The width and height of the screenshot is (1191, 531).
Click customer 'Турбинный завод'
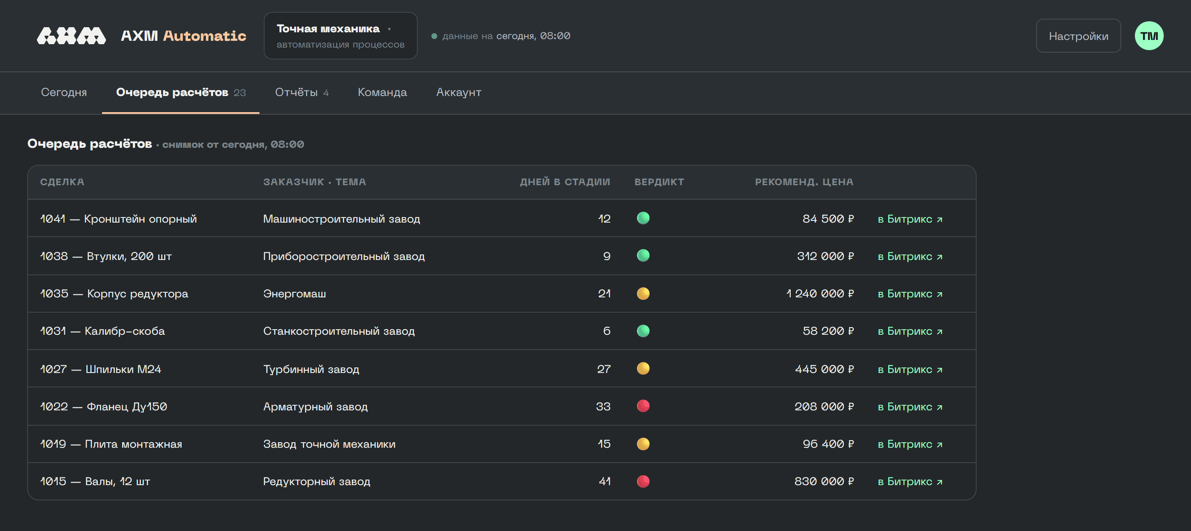point(311,370)
